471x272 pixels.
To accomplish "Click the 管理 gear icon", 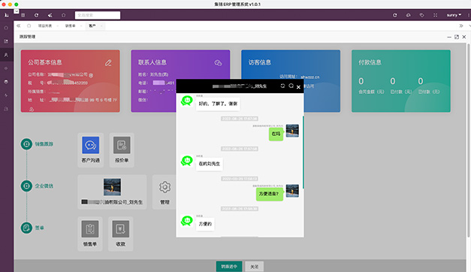I will pyautogui.click(x=165, y=187).
